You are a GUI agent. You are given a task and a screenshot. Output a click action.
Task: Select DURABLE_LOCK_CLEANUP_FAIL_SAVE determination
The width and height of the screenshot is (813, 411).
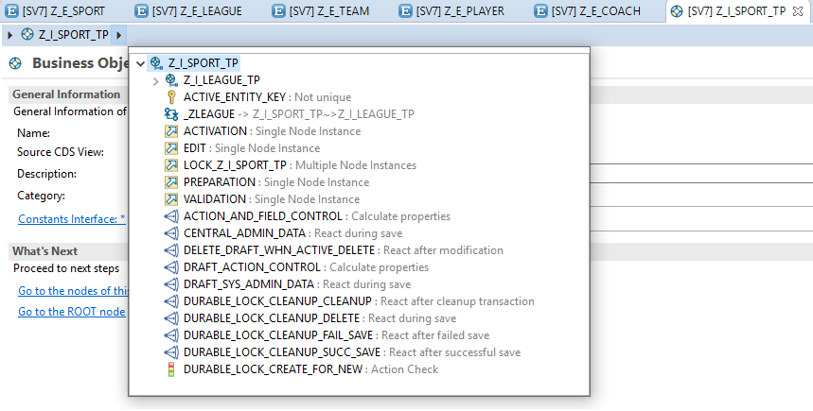pos(337,335)
